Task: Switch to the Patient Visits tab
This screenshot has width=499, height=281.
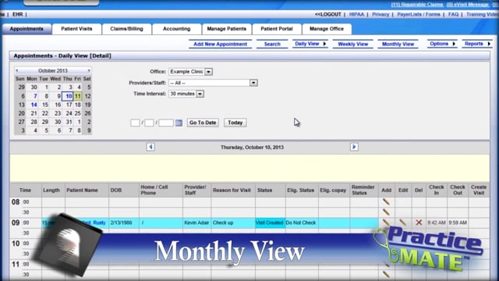Action: coord(76,29)
